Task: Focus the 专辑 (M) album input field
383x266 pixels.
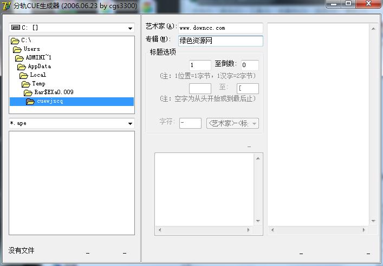Action: [x=220, y=41]
